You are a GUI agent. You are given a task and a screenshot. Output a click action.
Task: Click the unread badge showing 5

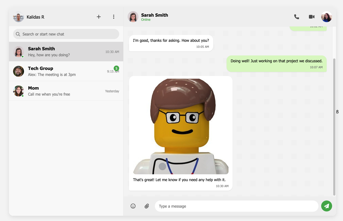pyautogui.click(x=116, y=68)
